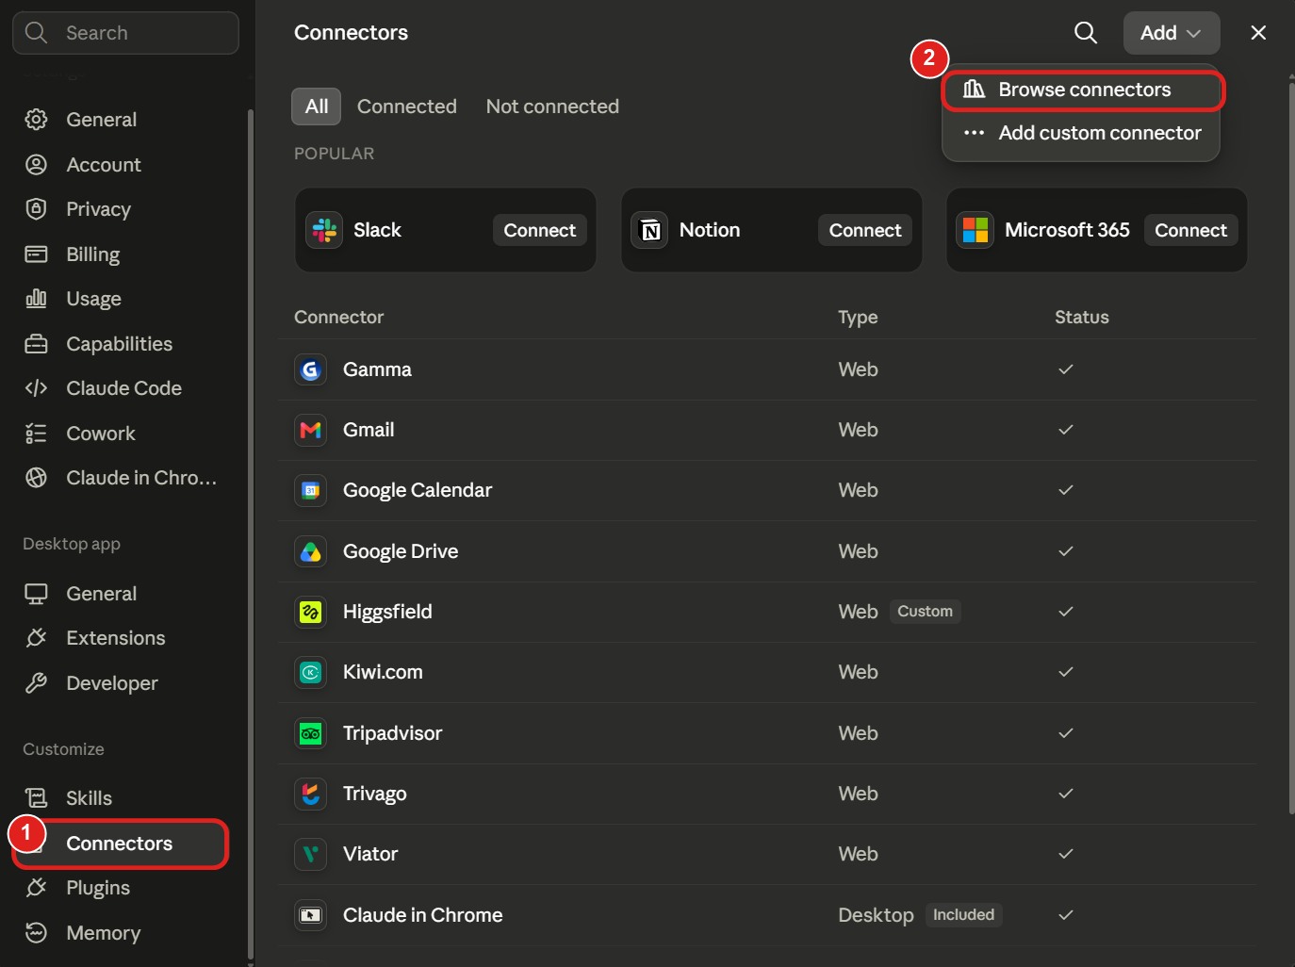Open the Trivago connector row
The height and width of the screenshot is (967, 1295).
768,794
